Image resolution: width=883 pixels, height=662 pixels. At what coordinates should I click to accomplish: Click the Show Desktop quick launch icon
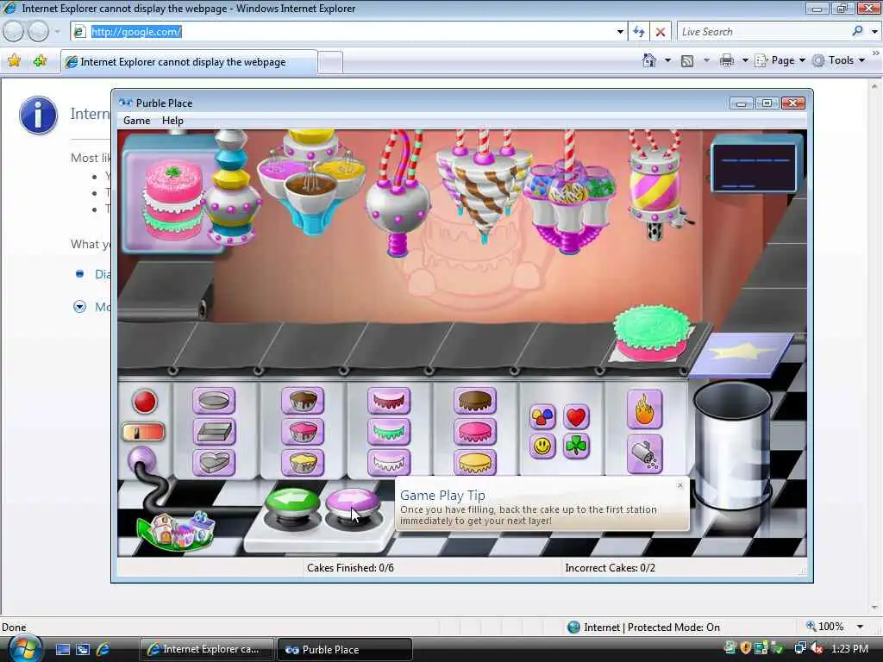[63, 649]
